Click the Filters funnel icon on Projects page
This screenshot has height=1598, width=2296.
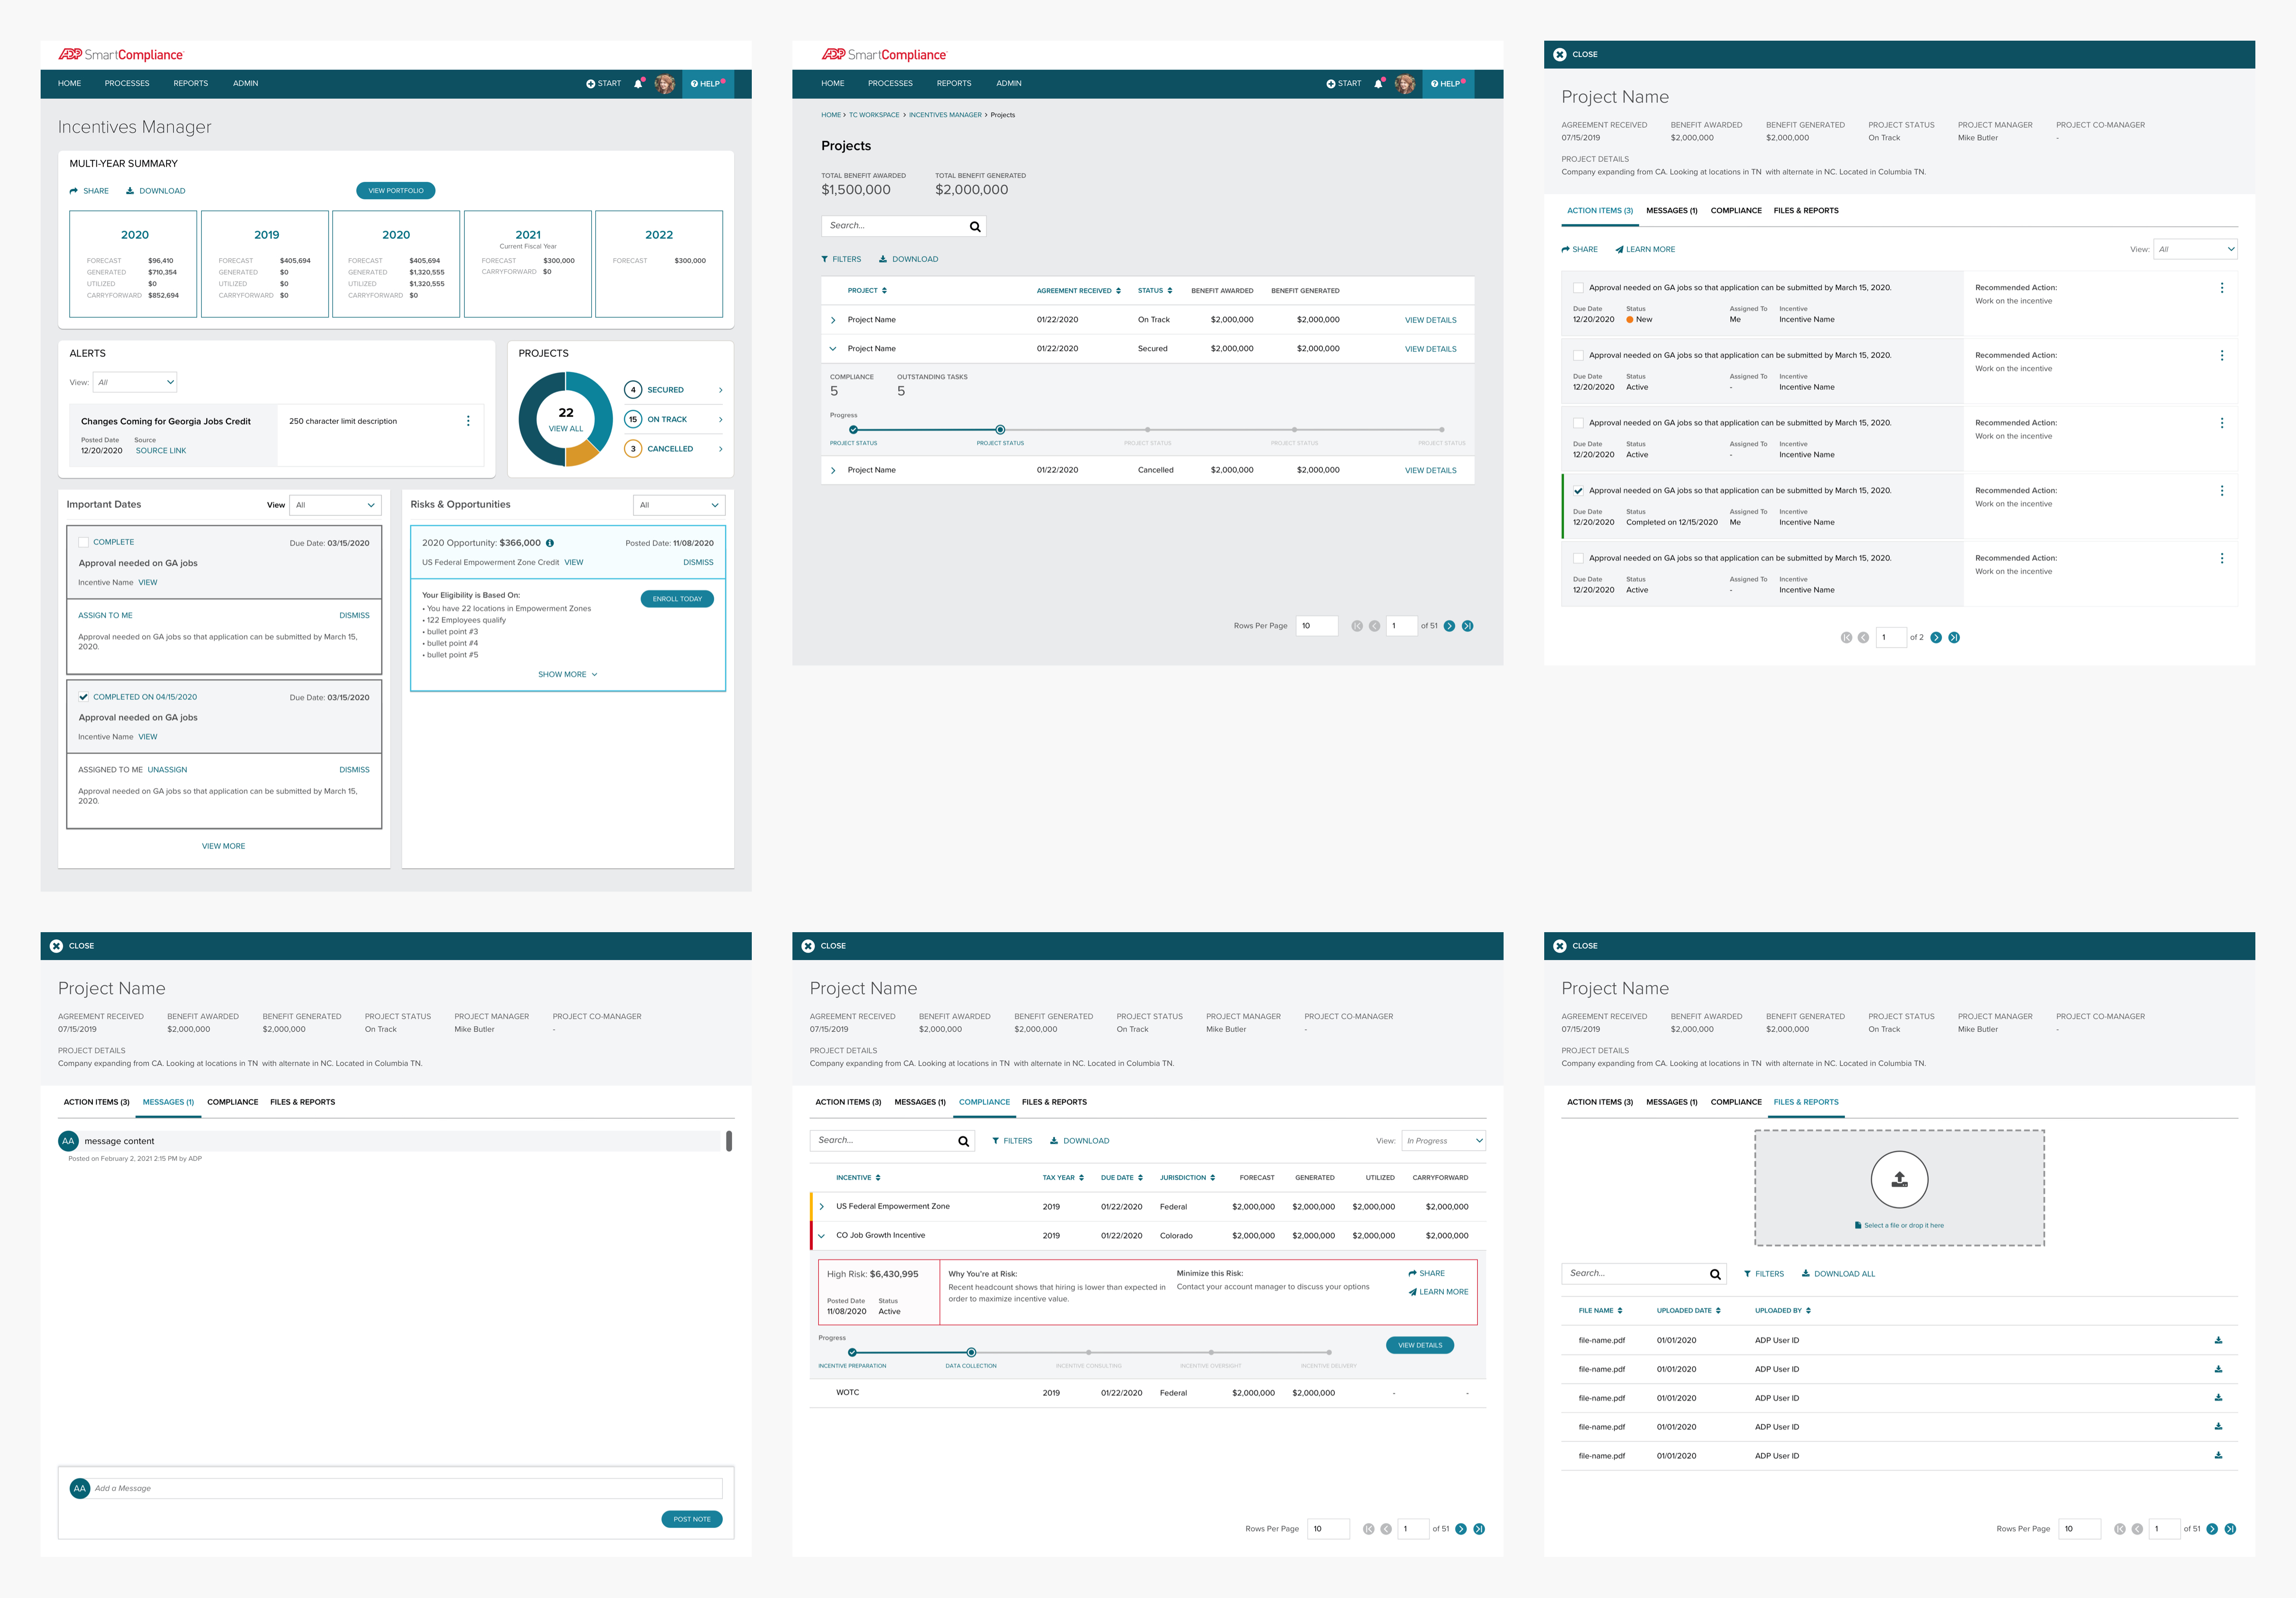(825, 259)
